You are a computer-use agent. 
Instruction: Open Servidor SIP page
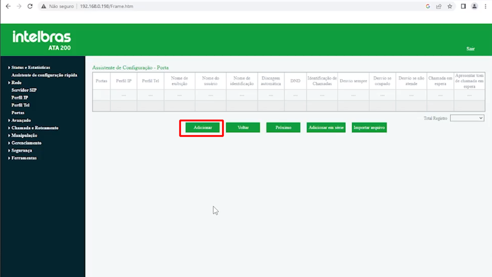point(24,90)
